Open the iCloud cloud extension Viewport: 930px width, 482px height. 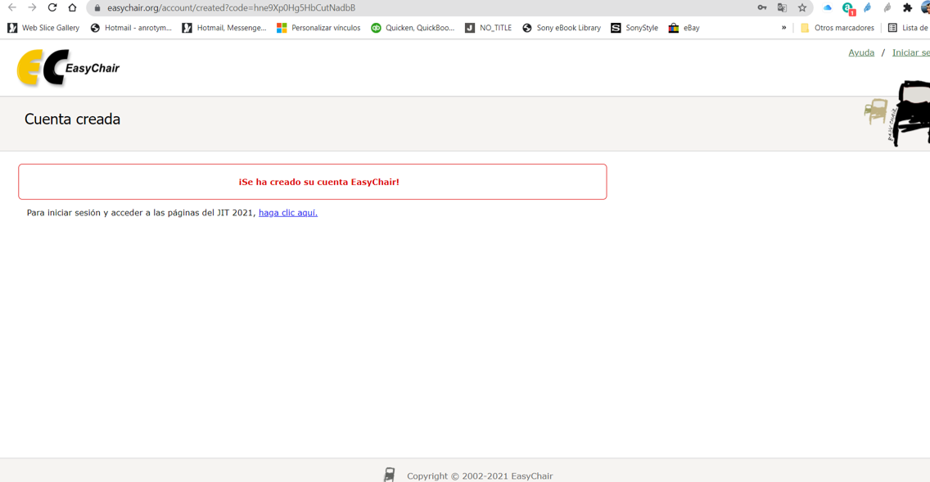click(x=828, y=7)
